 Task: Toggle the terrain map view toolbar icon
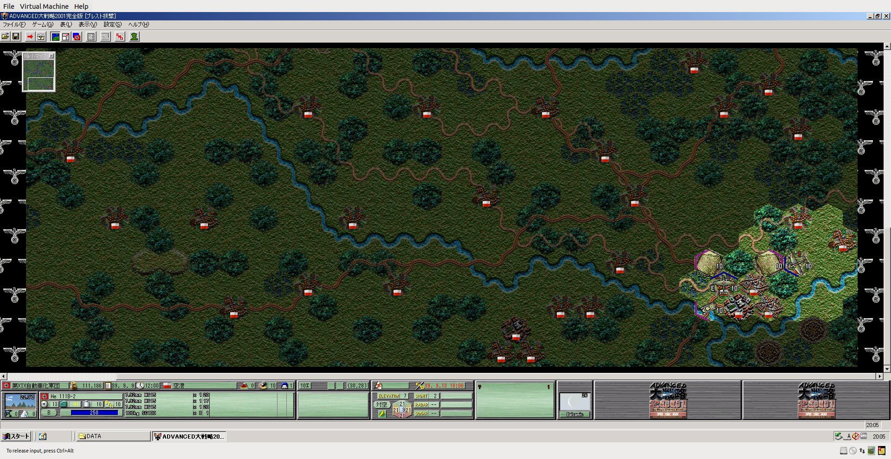(x=55, y=37)
